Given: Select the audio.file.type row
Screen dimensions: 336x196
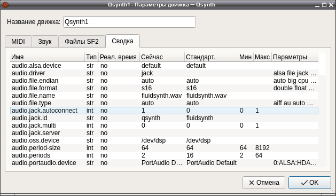Looking at the screenshot, I should (x=164, y=103).
